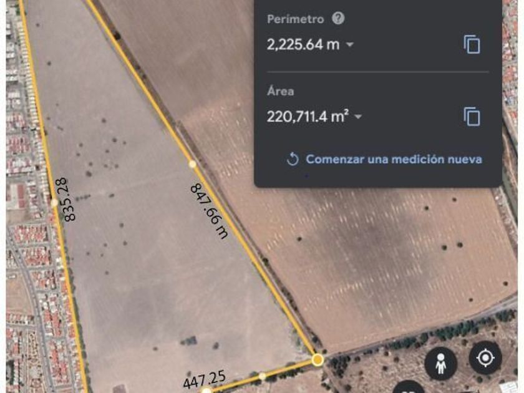Center map on my location
The image size is (524, 393).
[x=485, y=358]
